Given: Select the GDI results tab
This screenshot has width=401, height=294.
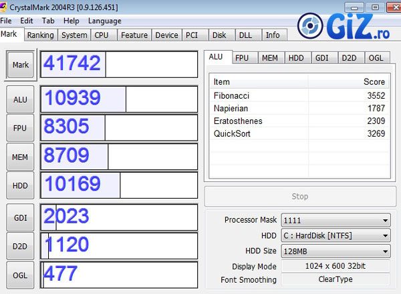Looking at the screenshot, I should [325, 58].
